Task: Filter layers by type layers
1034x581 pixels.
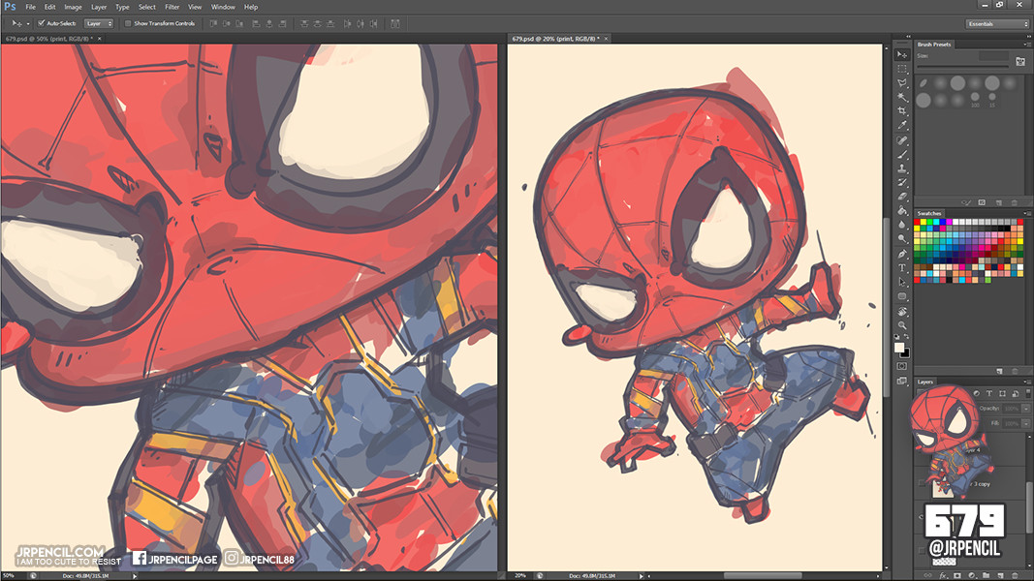Action: pos(989,393)
